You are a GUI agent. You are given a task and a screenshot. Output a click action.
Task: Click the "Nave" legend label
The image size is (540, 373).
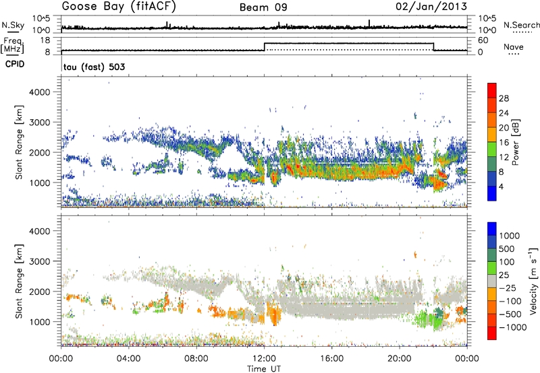pos(514,47)
